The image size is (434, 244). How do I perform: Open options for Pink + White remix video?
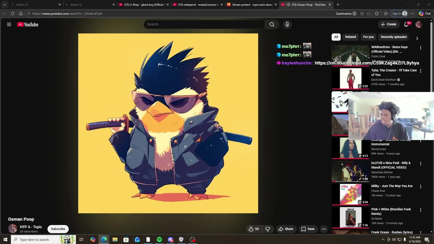[421, 210]
